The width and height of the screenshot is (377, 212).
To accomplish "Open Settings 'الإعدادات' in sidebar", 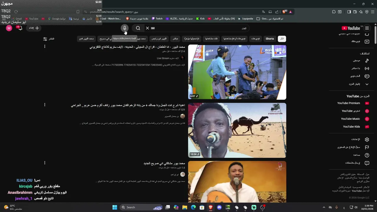I will click(360, 140).
